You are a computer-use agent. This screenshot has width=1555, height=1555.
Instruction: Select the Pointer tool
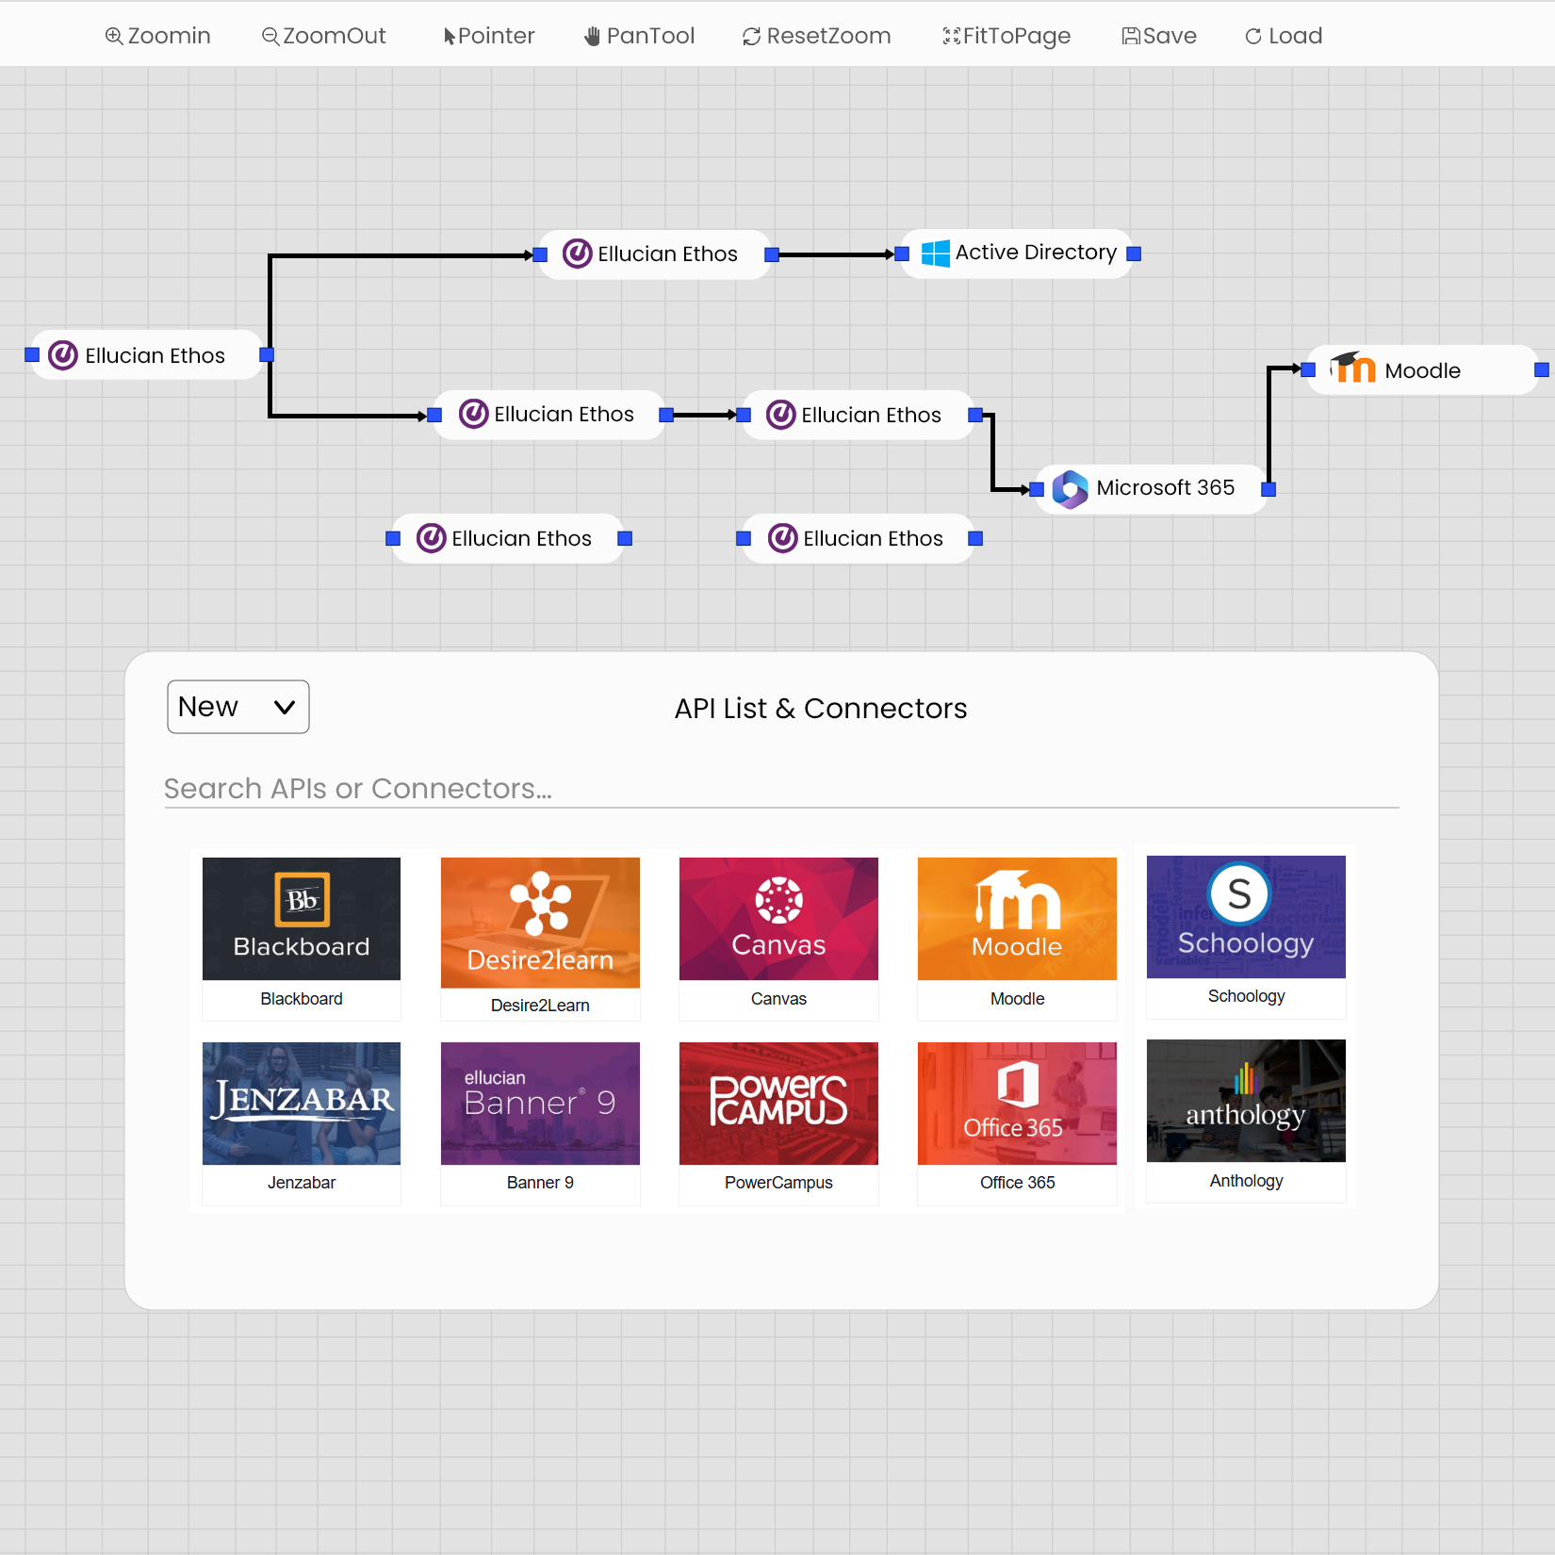point(489,36)
